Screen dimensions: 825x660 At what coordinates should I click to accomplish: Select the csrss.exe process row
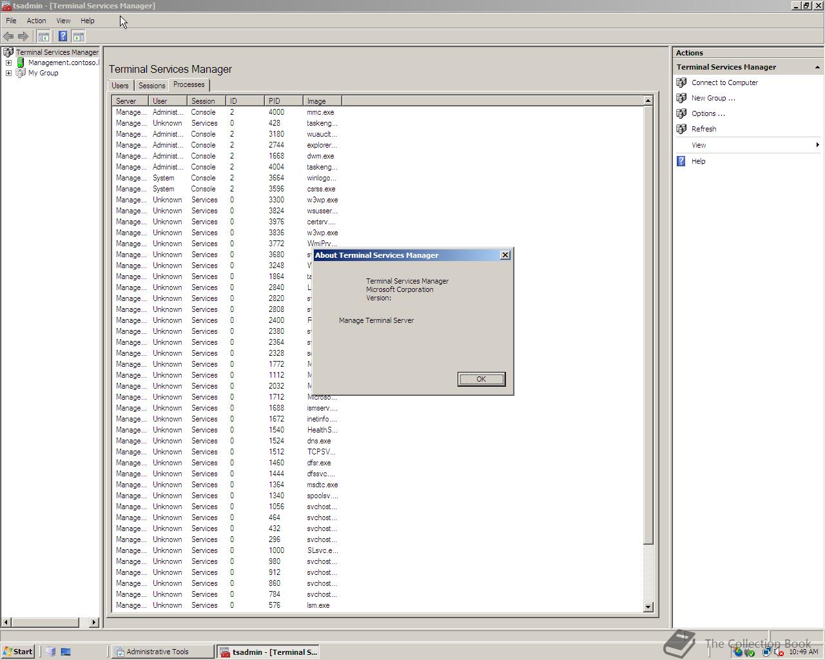coord(226,189)
